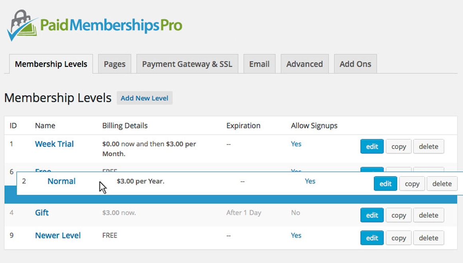Copy the Normal membership level
The width and height of the screenshot is (463, 263).
click(x=412, y=184)
